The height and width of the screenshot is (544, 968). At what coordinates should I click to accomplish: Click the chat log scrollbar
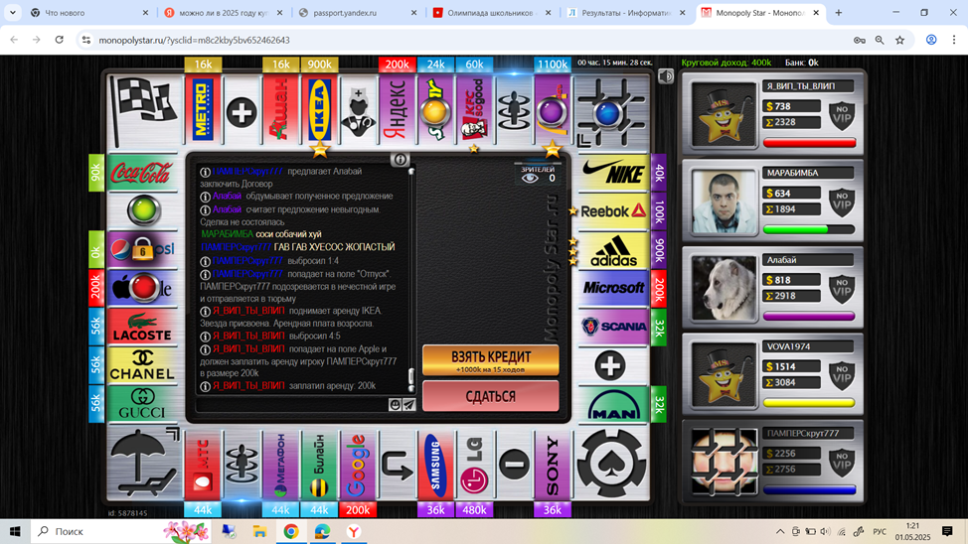[411, 280]
